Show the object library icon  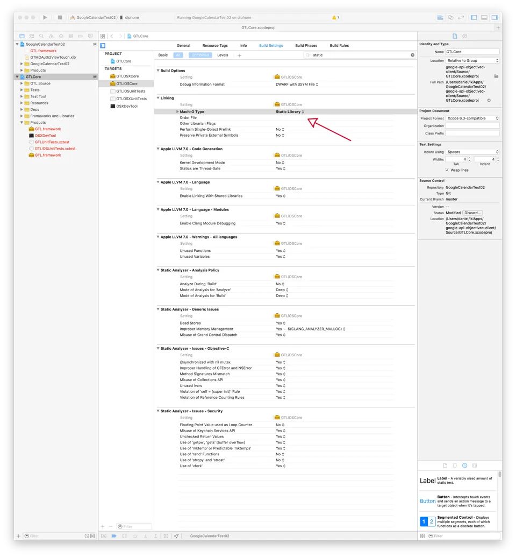click(464, 466)
